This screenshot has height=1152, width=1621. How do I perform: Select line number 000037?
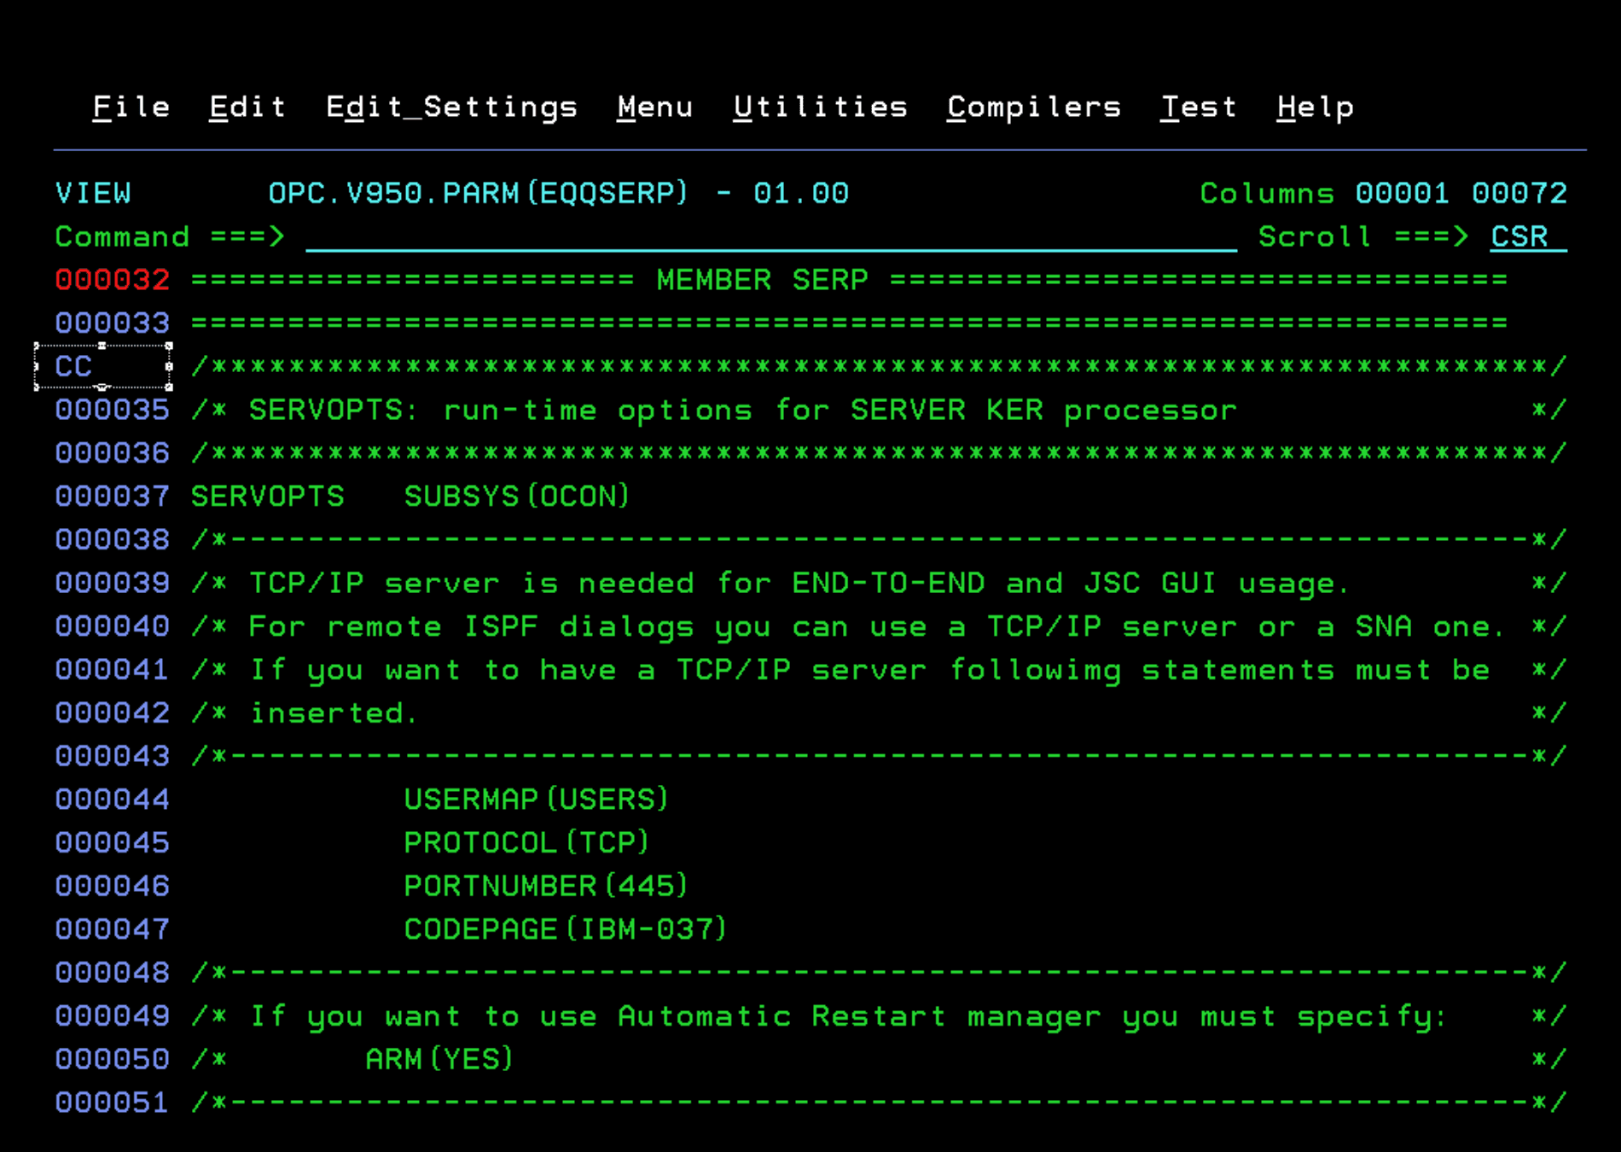[x=113, y=497]
